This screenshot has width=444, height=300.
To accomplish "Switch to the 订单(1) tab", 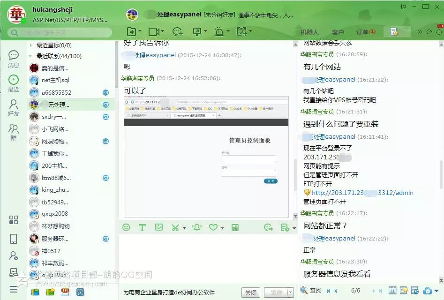I will 366,32.
